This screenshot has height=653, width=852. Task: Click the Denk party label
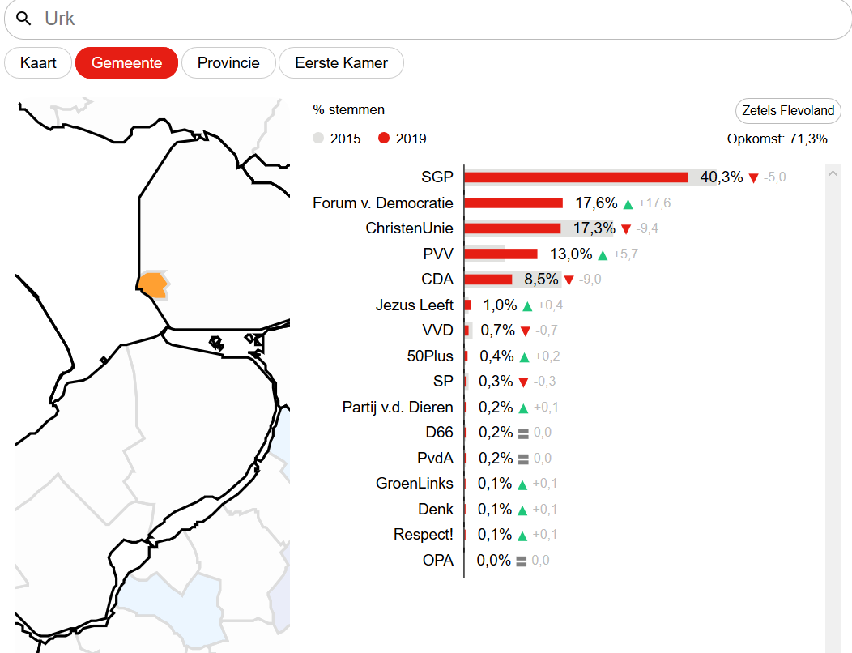(x=435, y=510)
